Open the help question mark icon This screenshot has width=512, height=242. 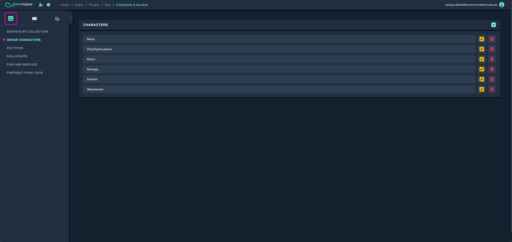coord(48,5)
